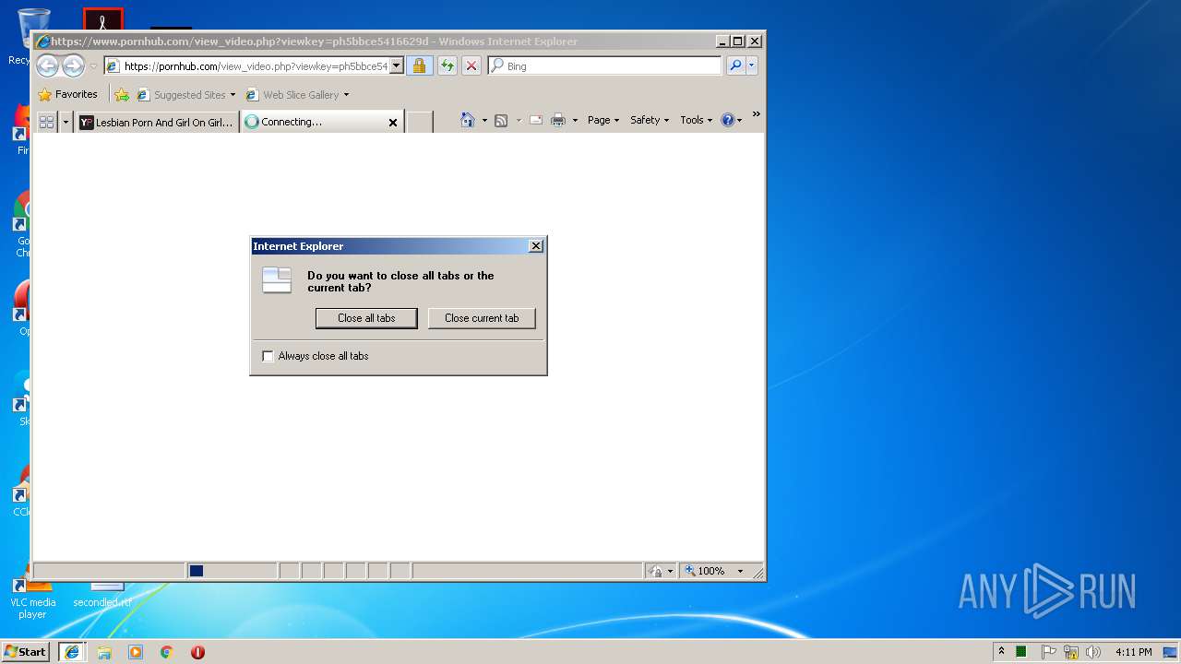Click the Close all tabs button
Viewport: 1181px width, 664px height.
367,318
